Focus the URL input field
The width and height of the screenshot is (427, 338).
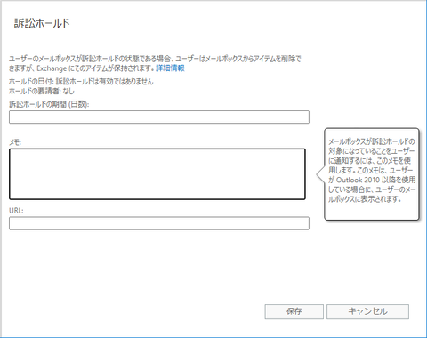click(159, 223)
